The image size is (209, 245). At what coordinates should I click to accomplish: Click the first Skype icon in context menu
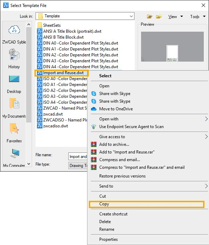tap(94, 94)
